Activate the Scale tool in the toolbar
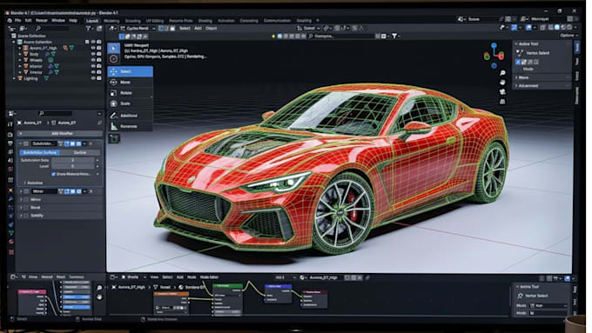Image resolution: width=592 pixels, height=333 pixels. (130, 103)
